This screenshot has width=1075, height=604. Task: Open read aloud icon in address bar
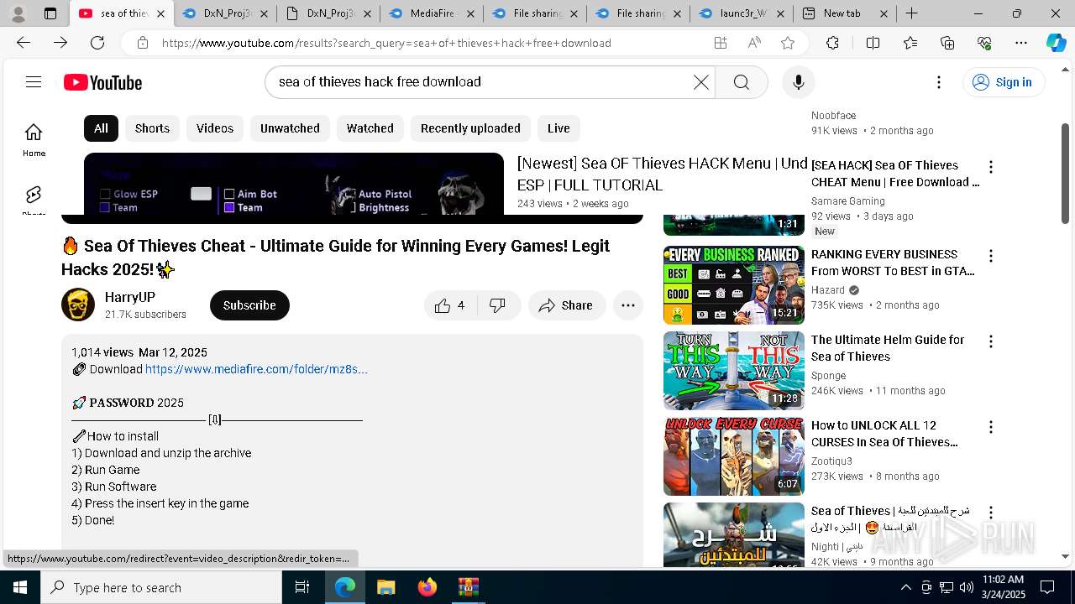click(x=754, y=43)
